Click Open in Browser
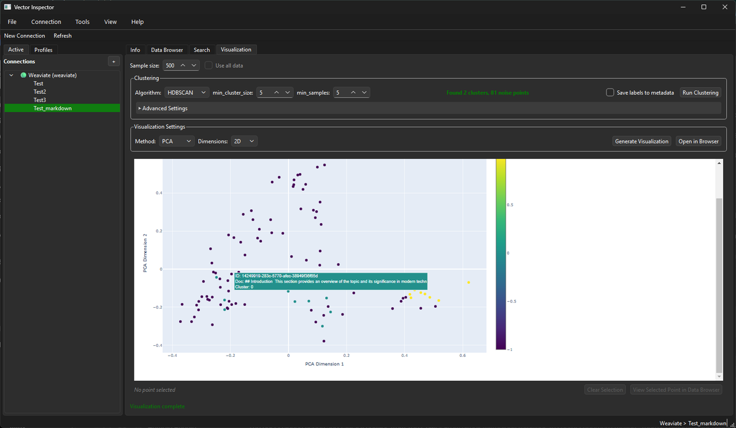 [699, 141]
